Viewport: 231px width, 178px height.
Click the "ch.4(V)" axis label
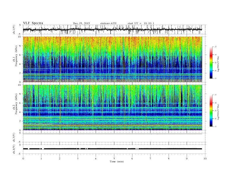14,149
